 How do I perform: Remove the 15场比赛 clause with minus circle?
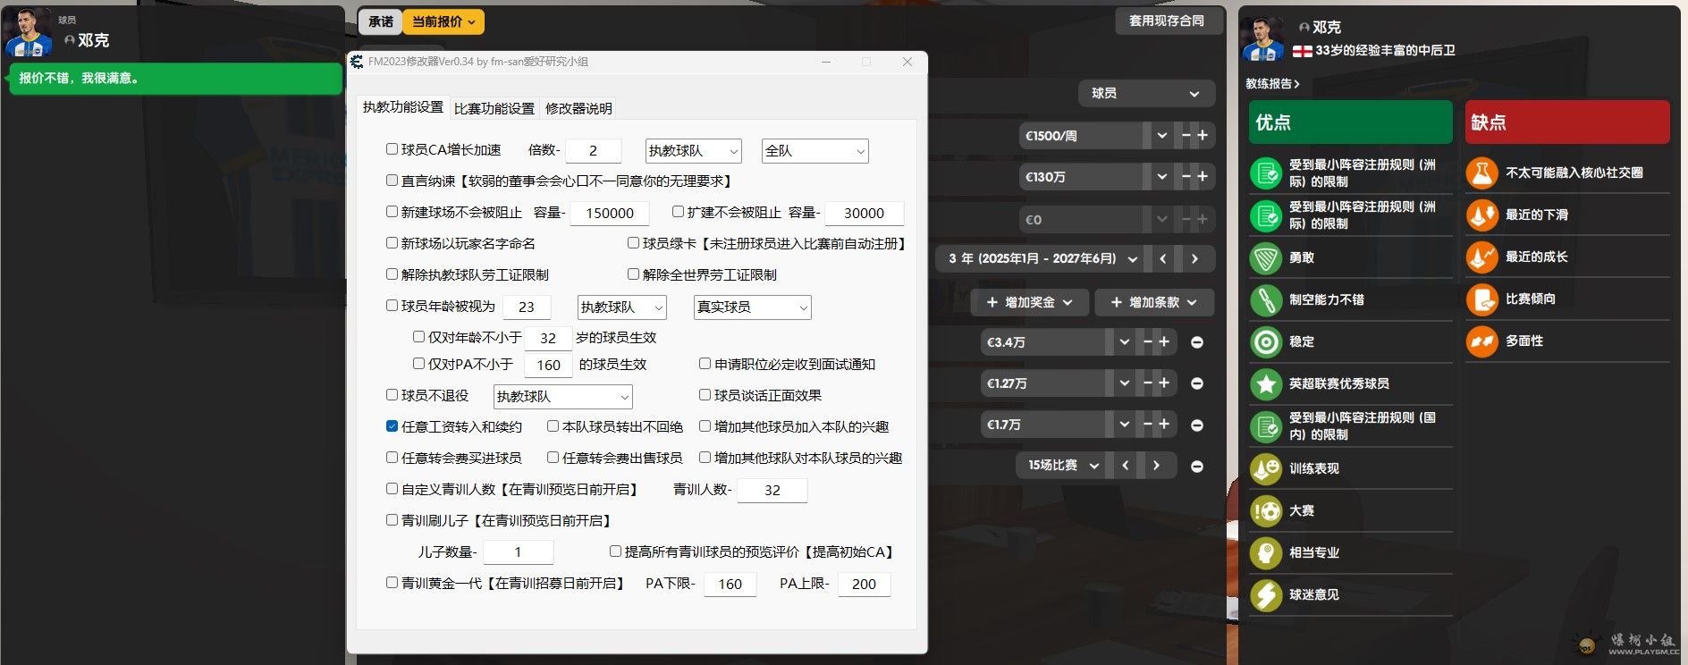[1197, 467]
